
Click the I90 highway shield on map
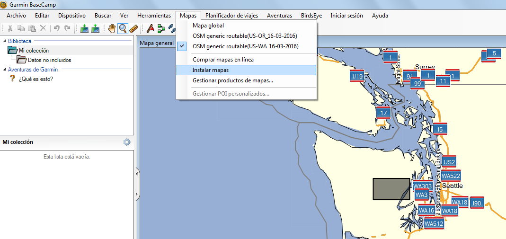[x=477, y=203]
